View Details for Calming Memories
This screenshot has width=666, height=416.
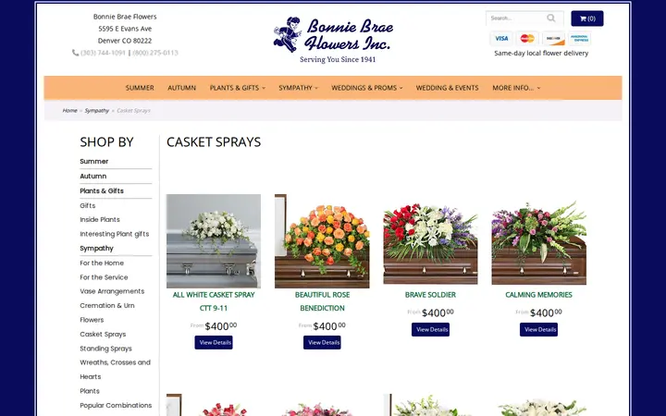click(x=538, y=329)
